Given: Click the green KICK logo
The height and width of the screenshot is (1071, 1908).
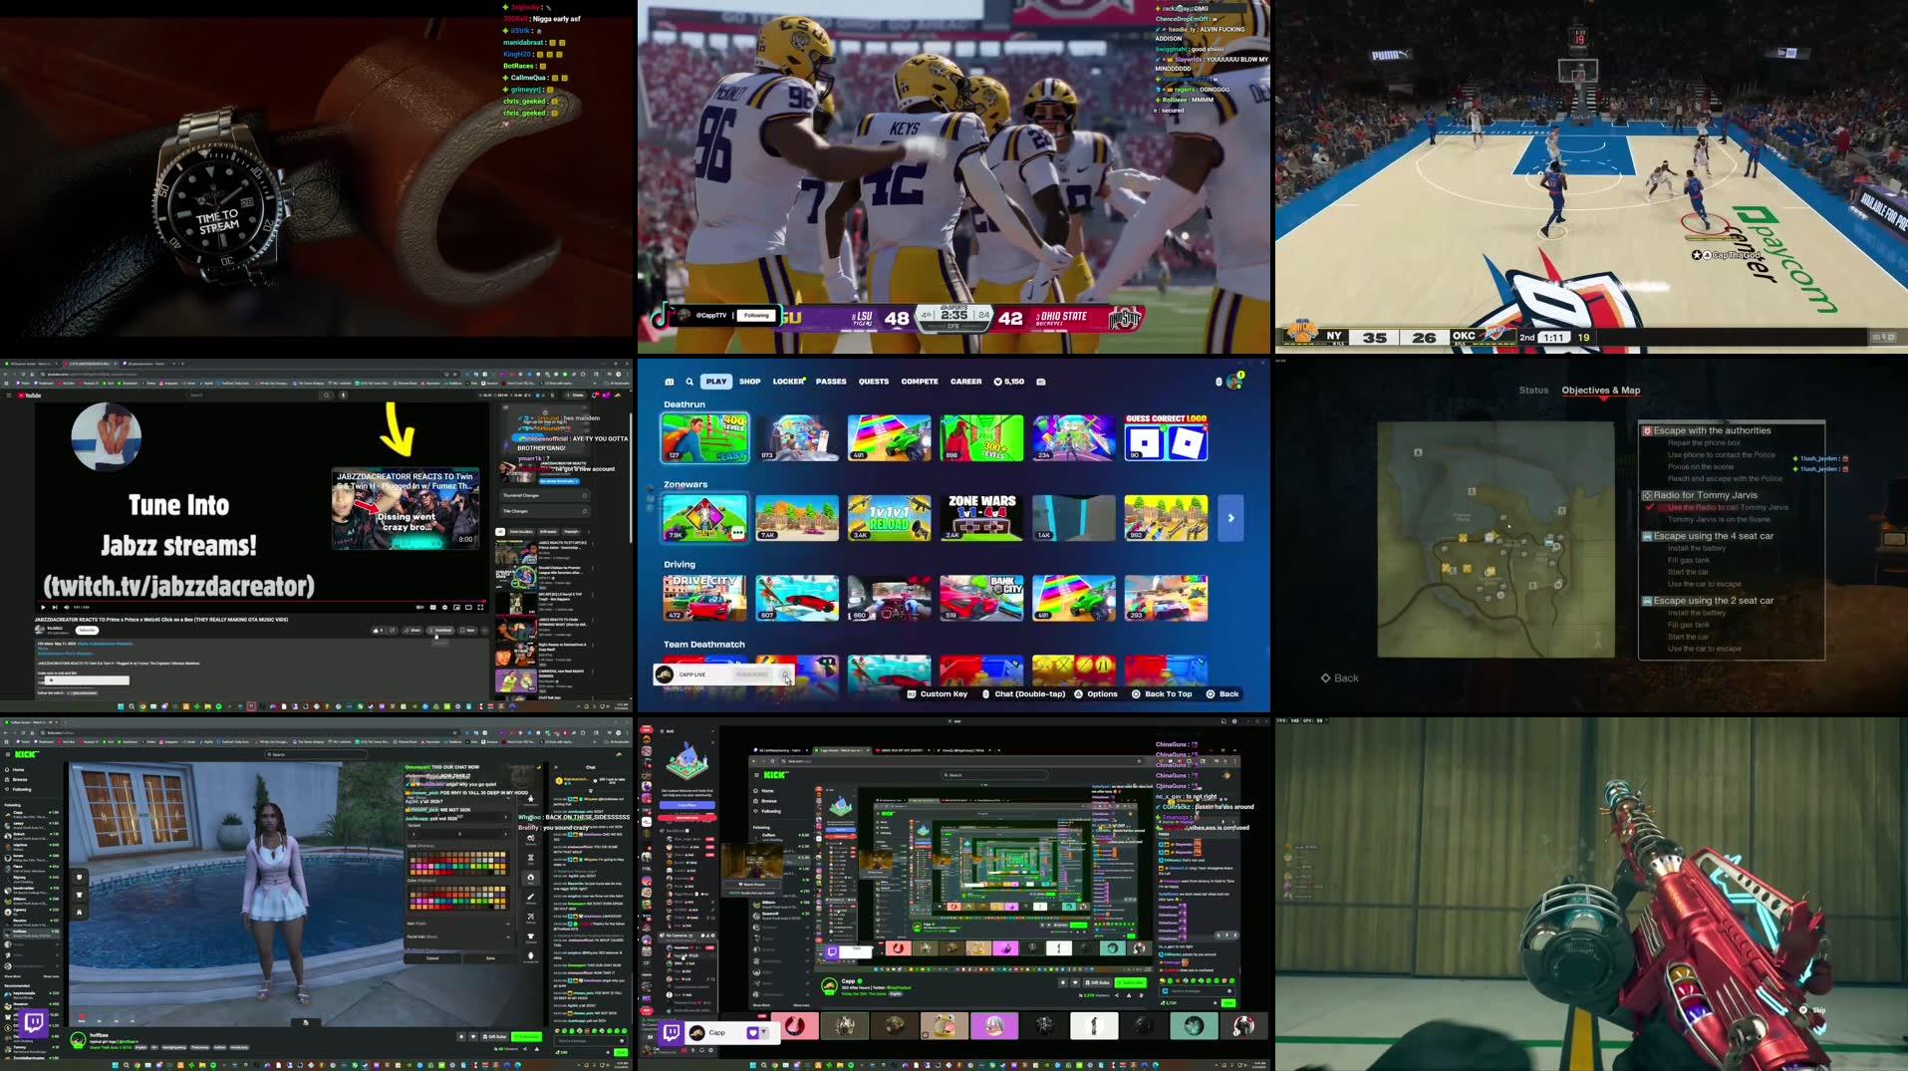Looking at the screenshot, I should tap(26, 754).
